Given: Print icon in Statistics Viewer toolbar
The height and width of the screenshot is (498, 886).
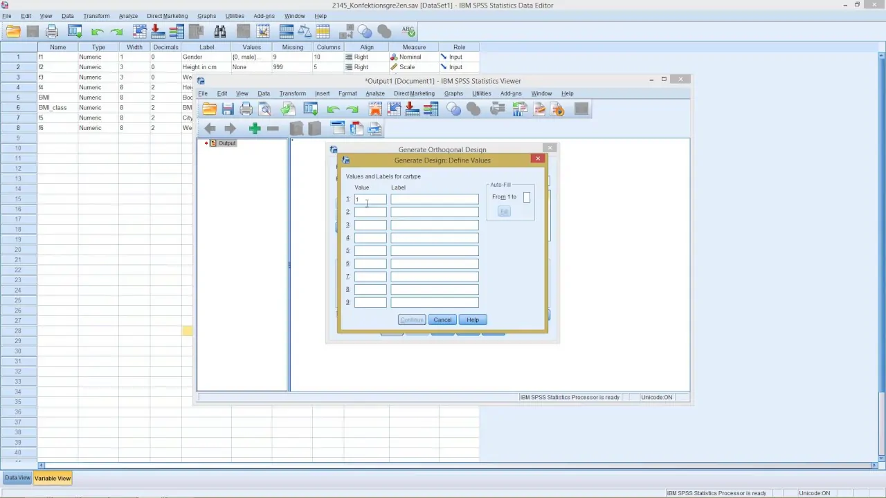Looking at the screenshot, I should (x=246, y=109).
